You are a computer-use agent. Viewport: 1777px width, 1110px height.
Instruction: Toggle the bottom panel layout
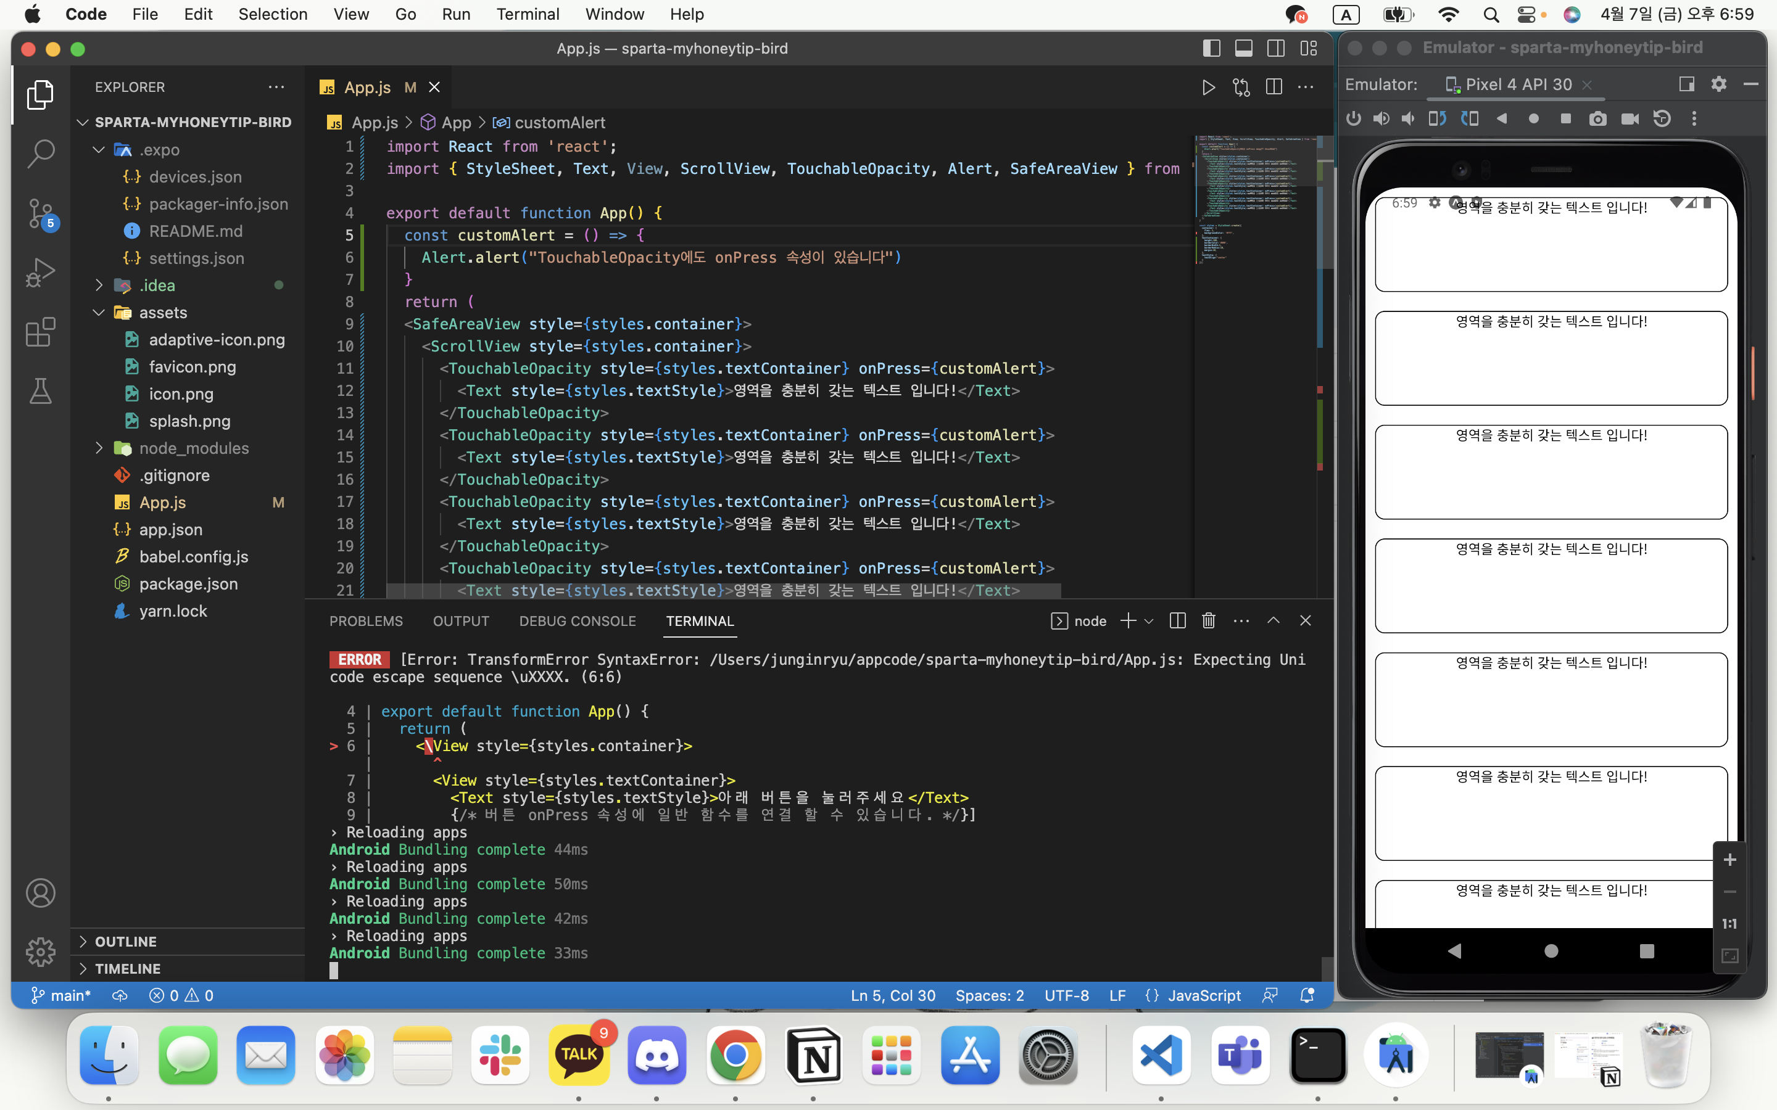tap(1244, 49)
